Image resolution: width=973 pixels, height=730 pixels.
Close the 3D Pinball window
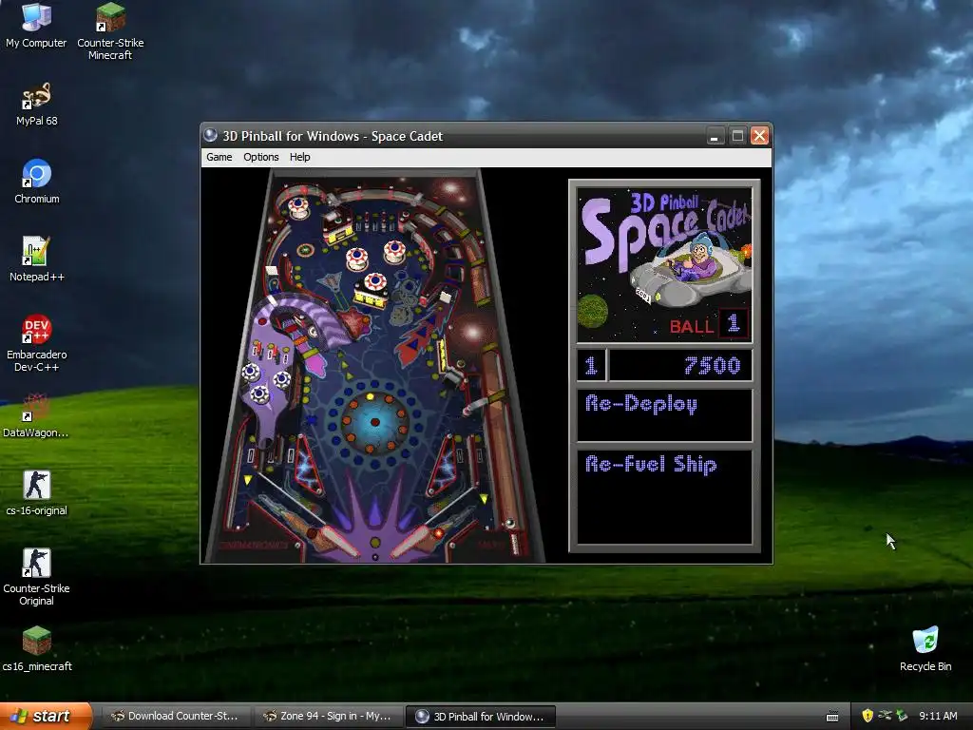pyautogui.click(x=759, y=135)
